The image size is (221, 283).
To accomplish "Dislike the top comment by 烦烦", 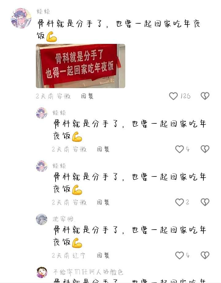I will pyautogui.click(x=205, y=96).
